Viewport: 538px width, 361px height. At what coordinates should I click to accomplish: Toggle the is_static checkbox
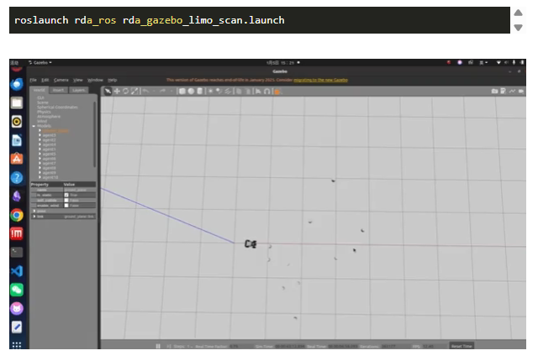(x=67, y=195)
